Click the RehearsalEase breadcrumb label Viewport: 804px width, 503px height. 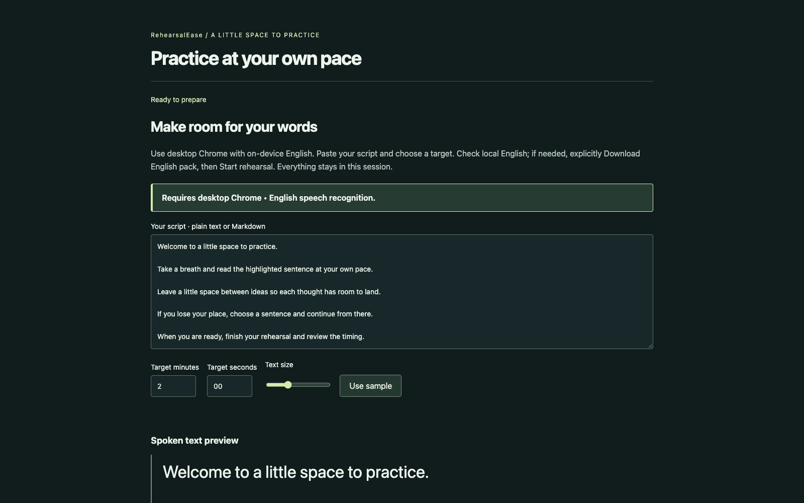(177, 35)
